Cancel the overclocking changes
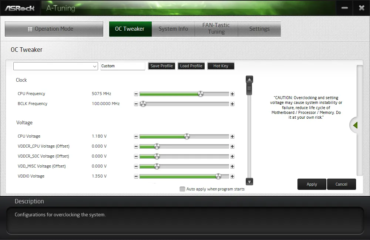This screenshot has width=370, height=240. (x=341, y=184)
